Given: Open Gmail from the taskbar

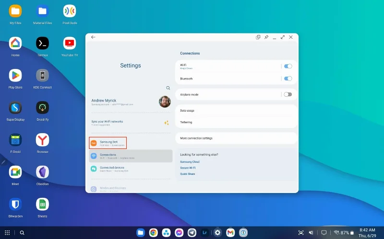Looking at the screenshot, I should point(230,233).
